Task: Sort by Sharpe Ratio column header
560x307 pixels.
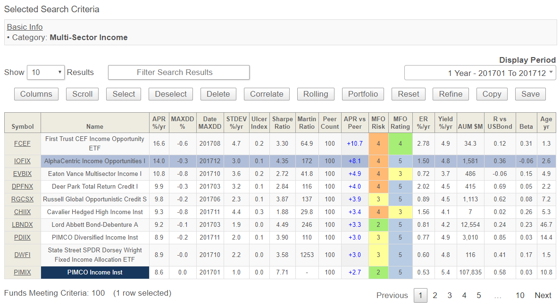Action: (282, 123)
